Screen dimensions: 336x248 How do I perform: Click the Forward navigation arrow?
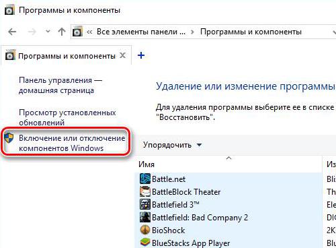[32, 32]
